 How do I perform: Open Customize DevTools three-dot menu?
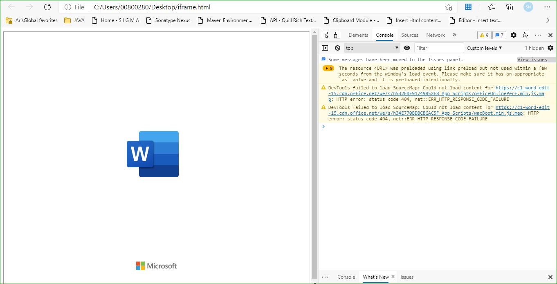[x=538, y=35]
